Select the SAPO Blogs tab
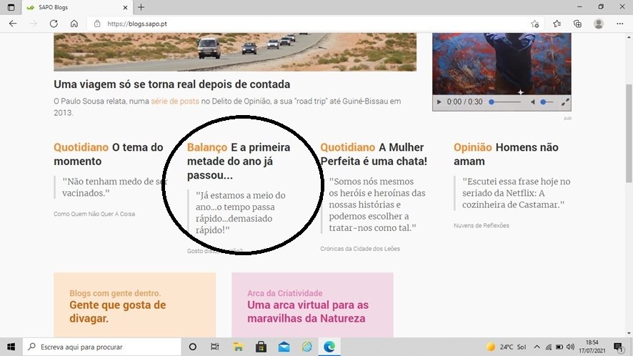This screenshot has height=356, width=633. [76, 7]
